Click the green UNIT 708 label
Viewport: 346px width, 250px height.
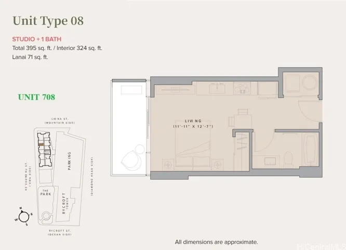(37, 97)
